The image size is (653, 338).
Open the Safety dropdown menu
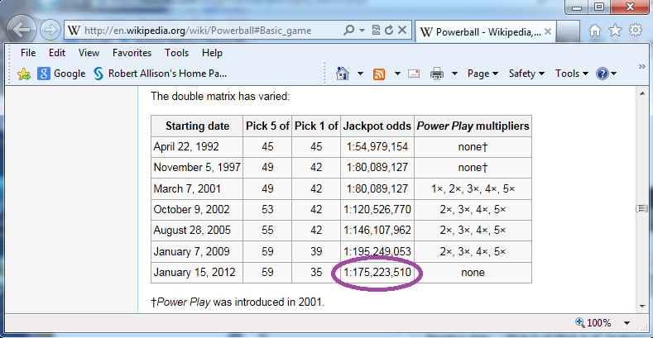click(526, 74)
